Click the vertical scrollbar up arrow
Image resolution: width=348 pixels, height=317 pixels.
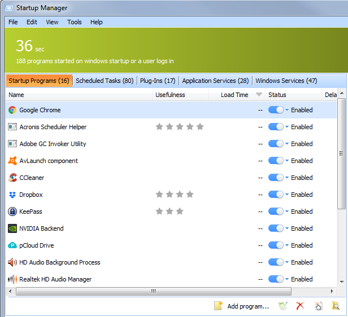(342, 93)
